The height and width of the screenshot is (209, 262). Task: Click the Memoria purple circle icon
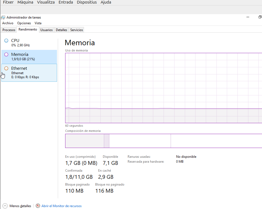point(6,54)
